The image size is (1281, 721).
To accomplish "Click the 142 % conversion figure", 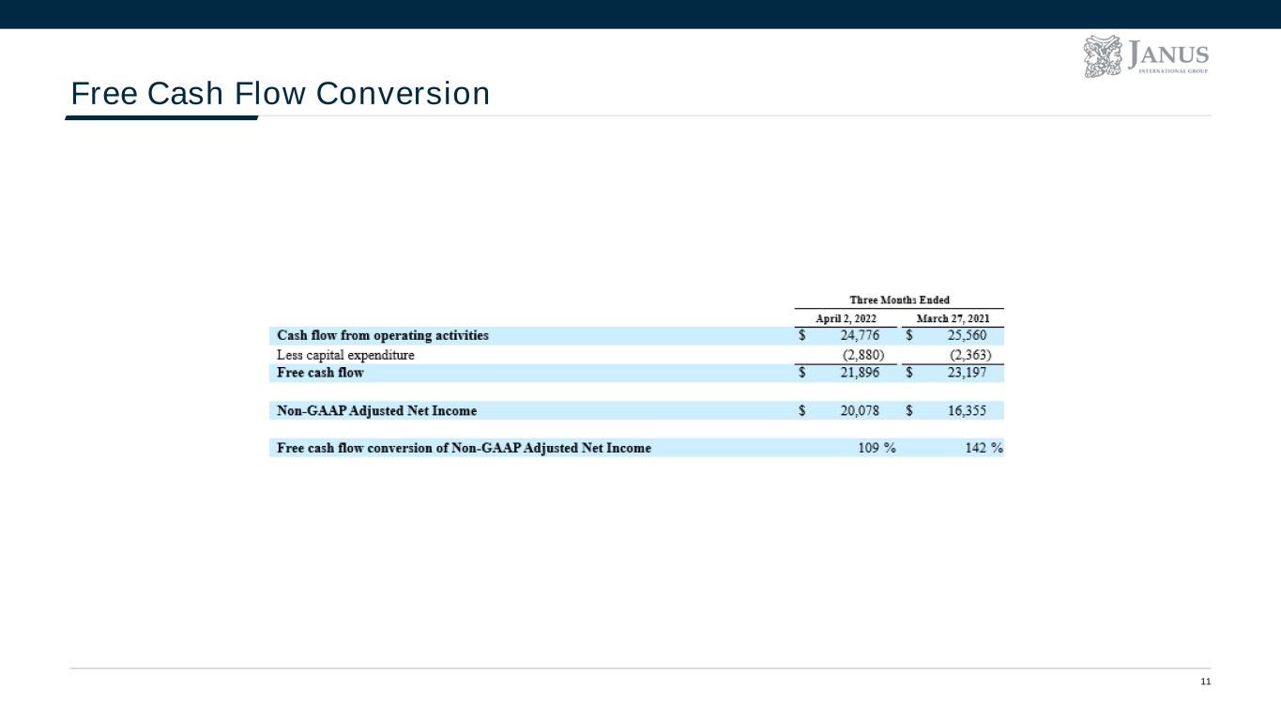I will [x=984, y=448].
